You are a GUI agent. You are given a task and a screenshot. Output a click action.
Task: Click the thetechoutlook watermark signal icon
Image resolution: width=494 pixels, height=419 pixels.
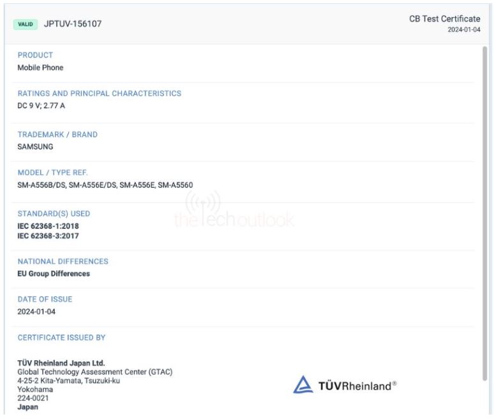(203, 203)
